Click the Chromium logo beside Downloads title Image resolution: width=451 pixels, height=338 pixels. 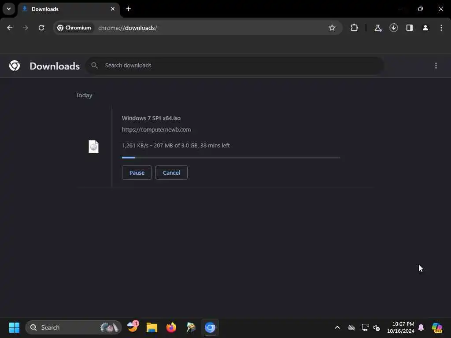[x=15, y=66]
